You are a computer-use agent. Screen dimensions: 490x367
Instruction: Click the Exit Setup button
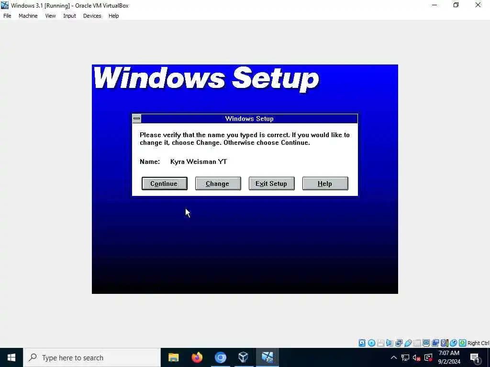pyautogui.click(x=272, y=183)
